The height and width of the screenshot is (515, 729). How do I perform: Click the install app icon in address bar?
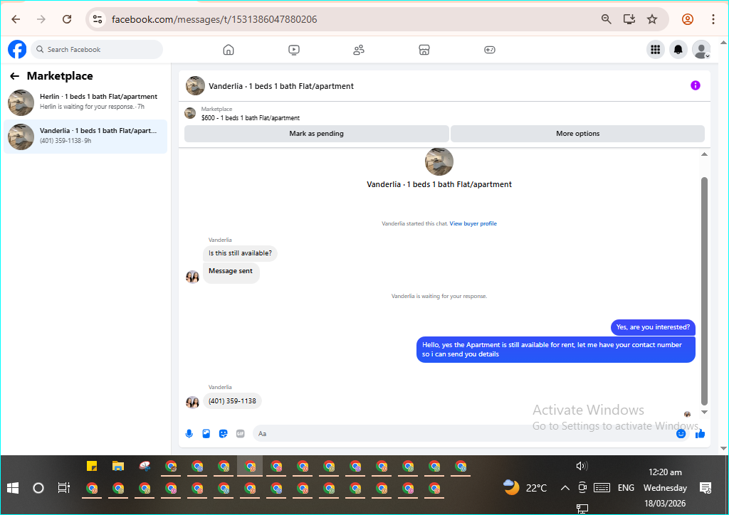point(629,19)
